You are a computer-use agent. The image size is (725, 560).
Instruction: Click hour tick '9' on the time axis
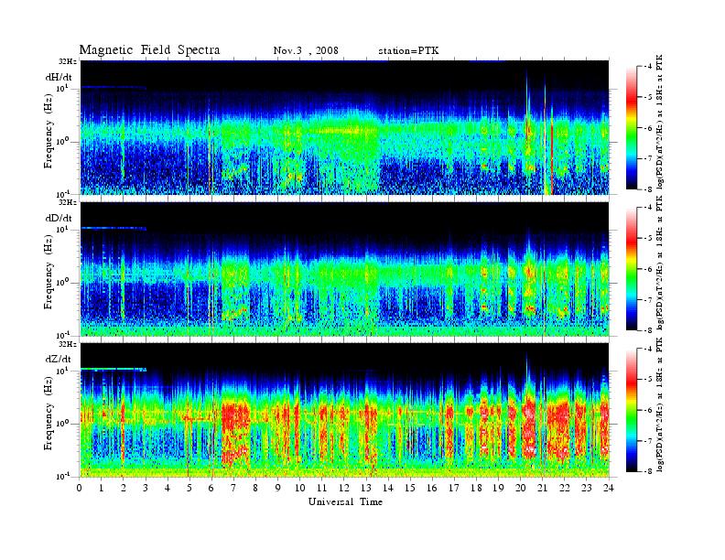pyautogui.click(x=277, y=488)
